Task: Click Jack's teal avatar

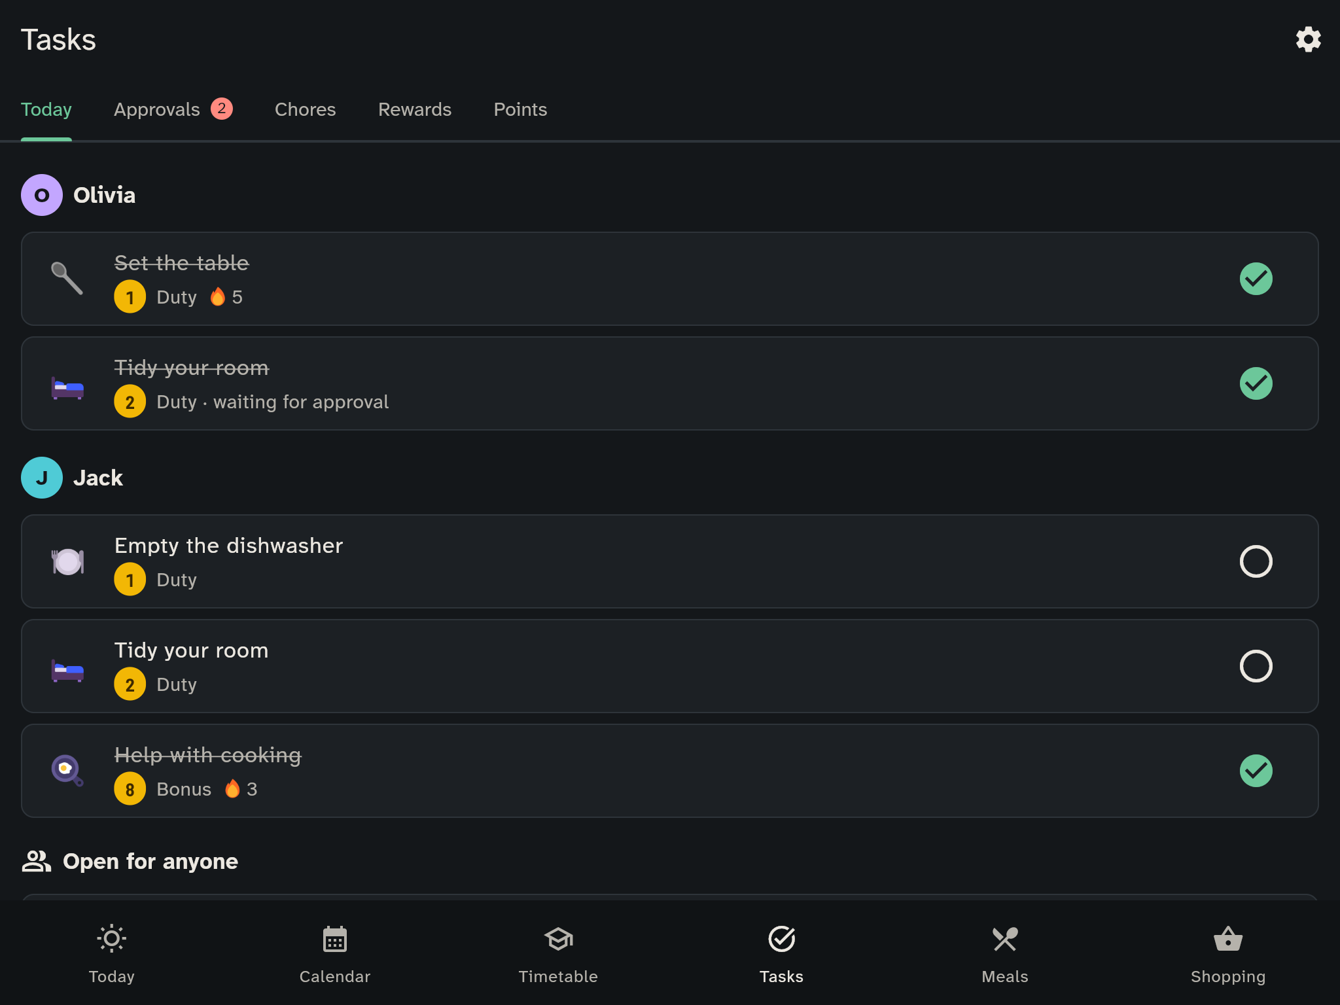Action: click(42, 478)
